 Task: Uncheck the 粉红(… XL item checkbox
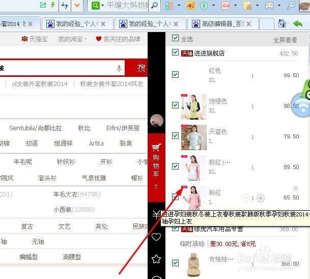pos(175,166)
